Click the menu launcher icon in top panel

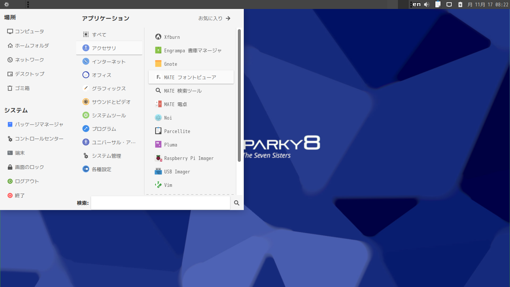pos(7,4)
